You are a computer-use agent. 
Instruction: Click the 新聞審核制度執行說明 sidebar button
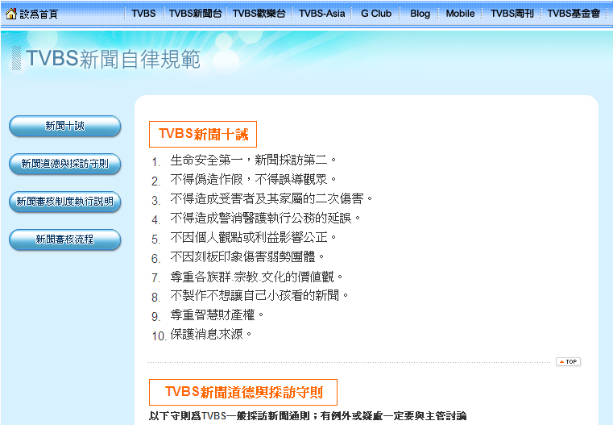coord(65,202)
